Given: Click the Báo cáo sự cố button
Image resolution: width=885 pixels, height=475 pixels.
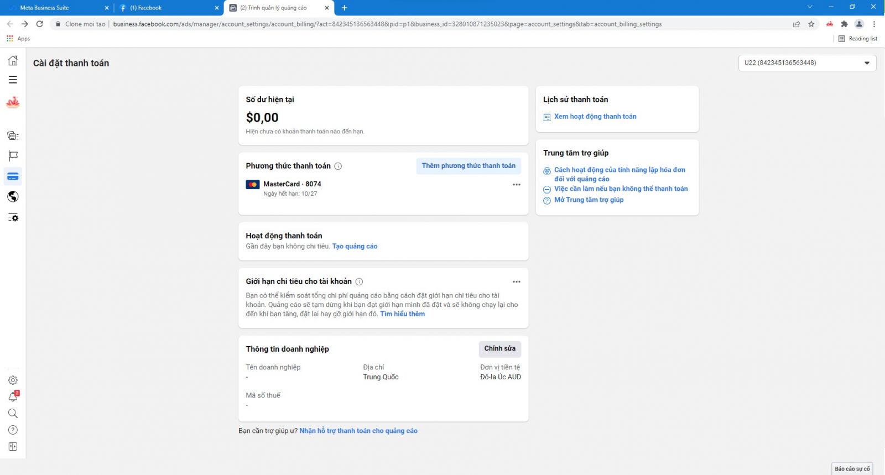Looking at the screenshot, I should tap(852, 469).
